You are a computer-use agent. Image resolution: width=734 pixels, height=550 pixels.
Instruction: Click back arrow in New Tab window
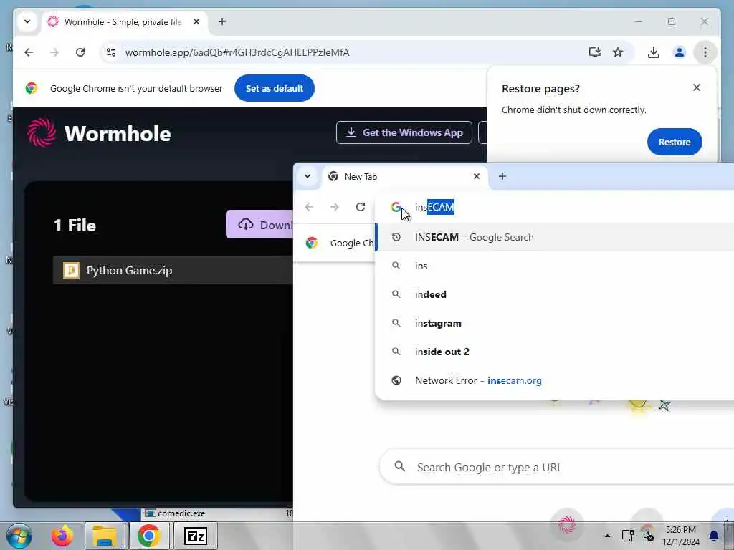(309, 207)
